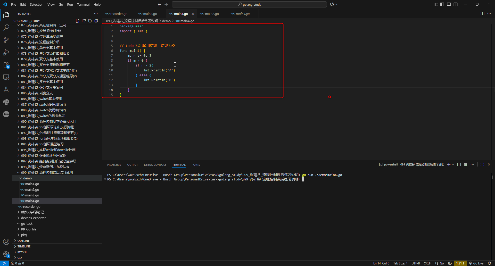Collapse the demo folder
The width and height of the screenshot is (495, 266).
point(57,178)
